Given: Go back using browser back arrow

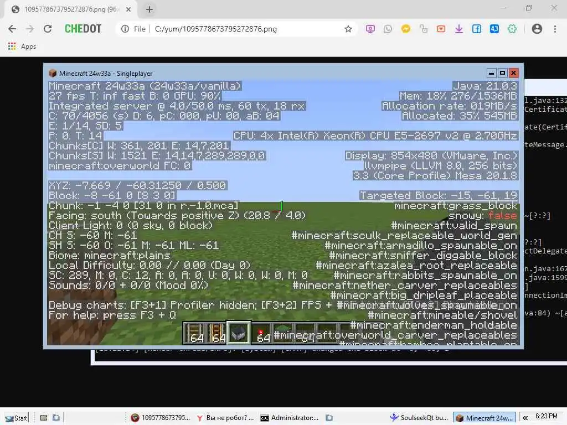Looking at the screenshot, I should (x=12, y=29).
